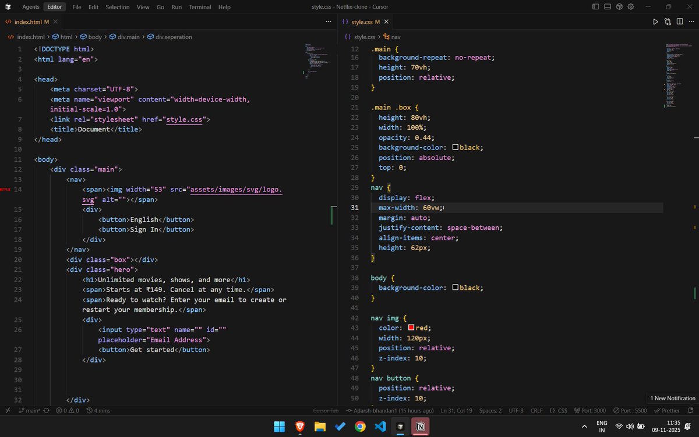The width and height of the screenshot is (699, 437).
Task: Open remote window icon in status bar
Action: pyautogui.click(x=7, y=410)
